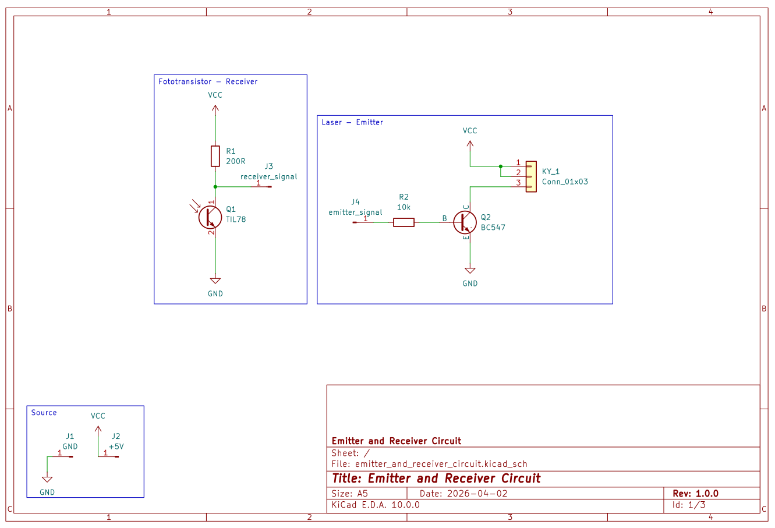This screenshot has height=528, width=775.
Task: Select the "Id: 1/3" sheet number text
Action: (x=689, y=505)
